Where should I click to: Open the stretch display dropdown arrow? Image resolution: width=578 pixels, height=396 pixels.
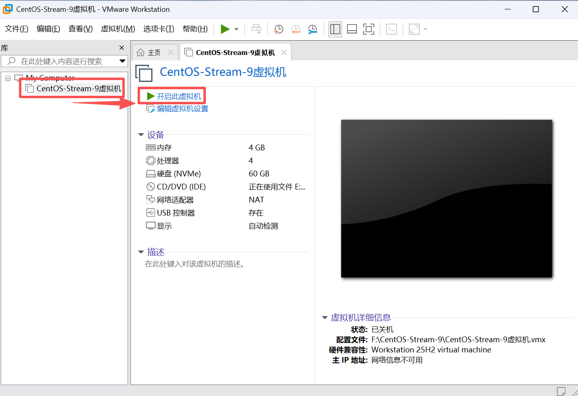[x=426, y=29]
